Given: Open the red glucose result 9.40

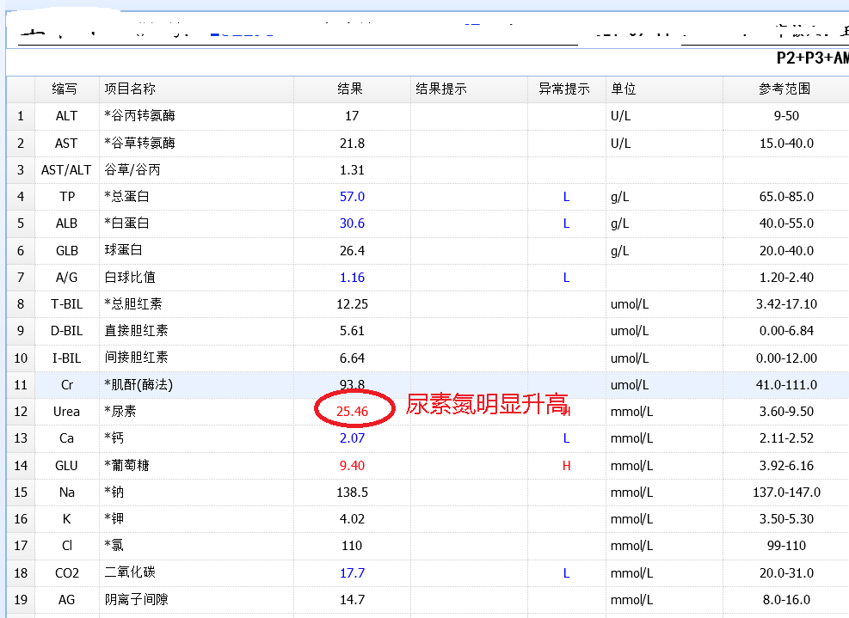Looking at the screenshot, I should (352, 465).
